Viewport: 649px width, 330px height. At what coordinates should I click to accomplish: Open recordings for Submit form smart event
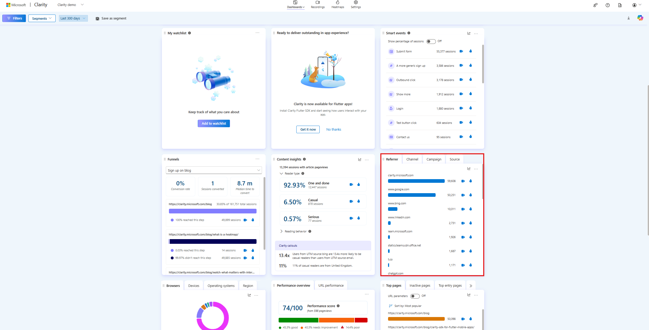click(x=461, y=51)
